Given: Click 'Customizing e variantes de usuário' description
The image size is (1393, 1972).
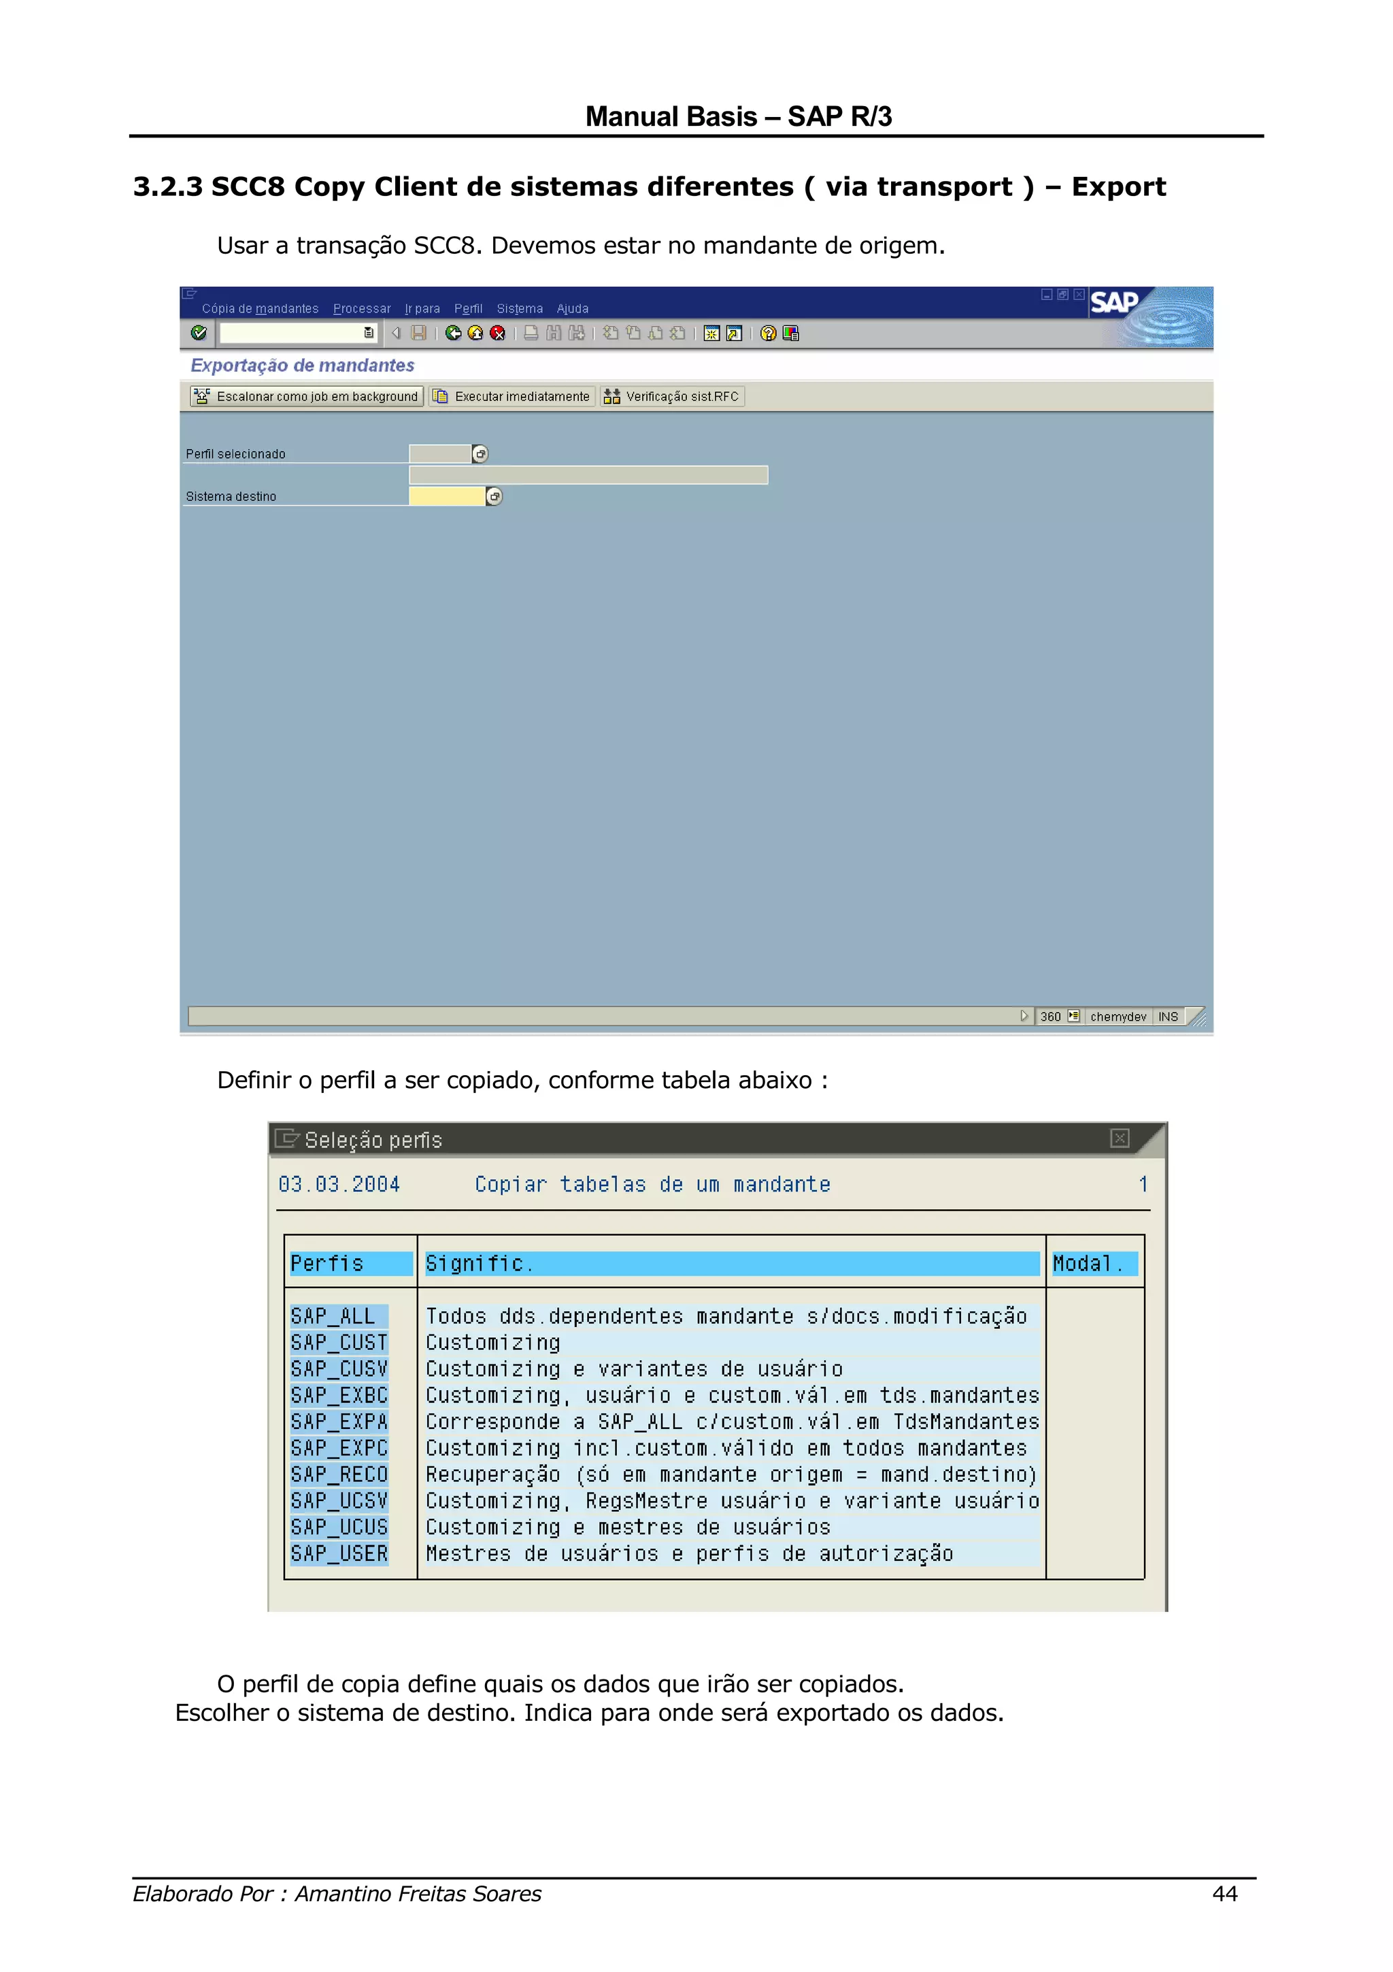Looking at the screenshot, I should (x=635, y=1369).
